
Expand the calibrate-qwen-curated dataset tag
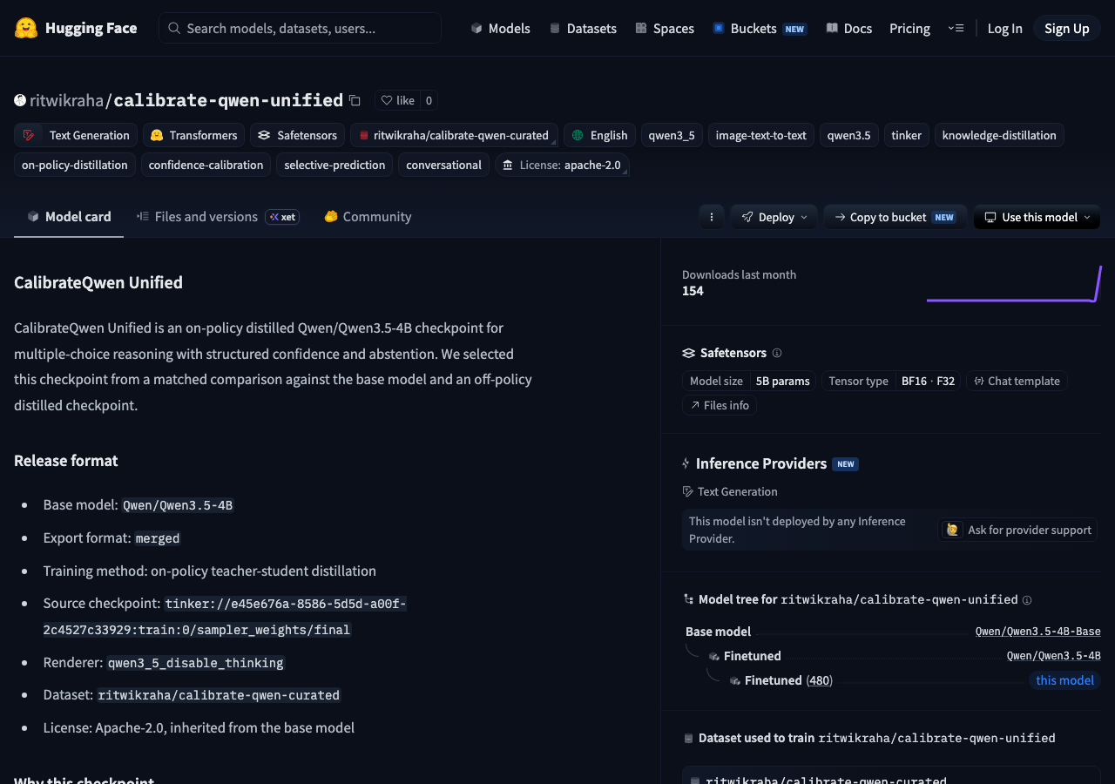[x=553, y=139]
